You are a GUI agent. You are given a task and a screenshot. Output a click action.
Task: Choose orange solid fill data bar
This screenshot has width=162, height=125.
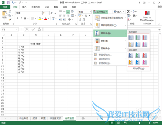pyautogui.click(x=131, y=62)
